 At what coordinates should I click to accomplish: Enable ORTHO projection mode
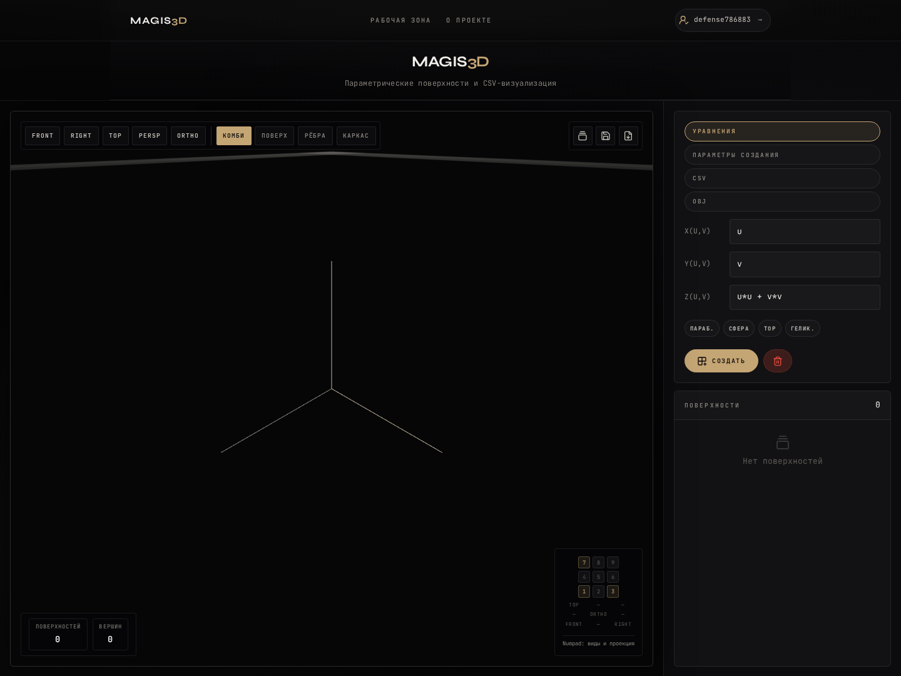(x=188, y=136)
